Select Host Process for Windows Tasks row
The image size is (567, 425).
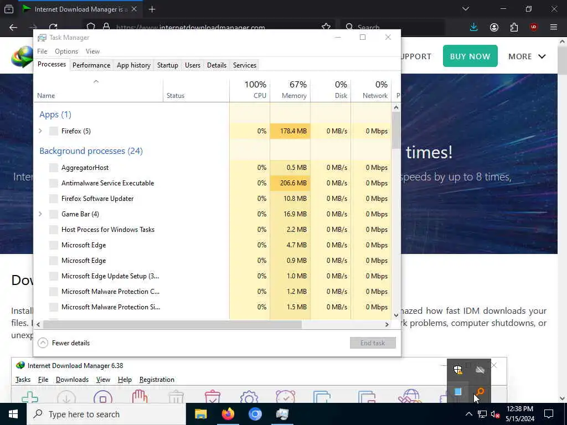click(x=212, y=230)
